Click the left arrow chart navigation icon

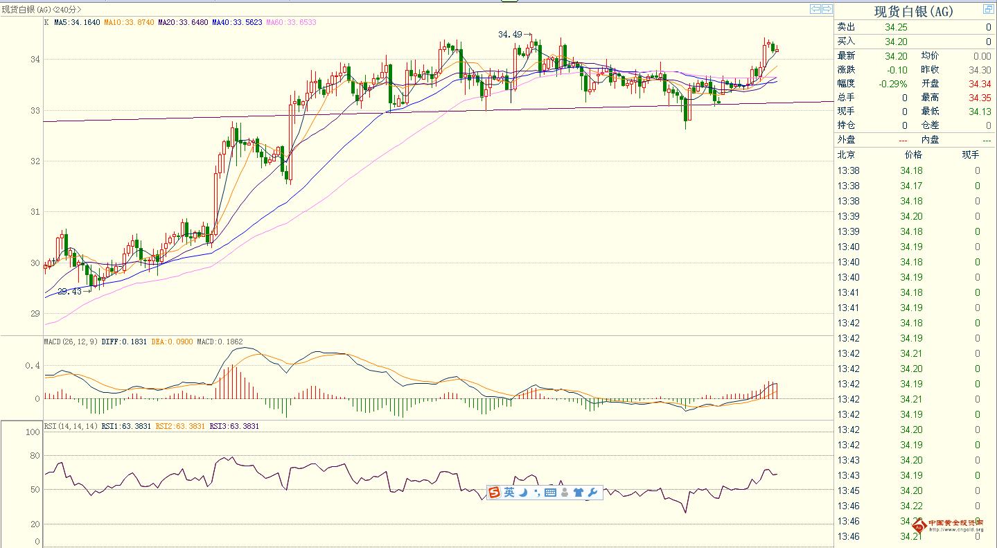coord(815,9)
